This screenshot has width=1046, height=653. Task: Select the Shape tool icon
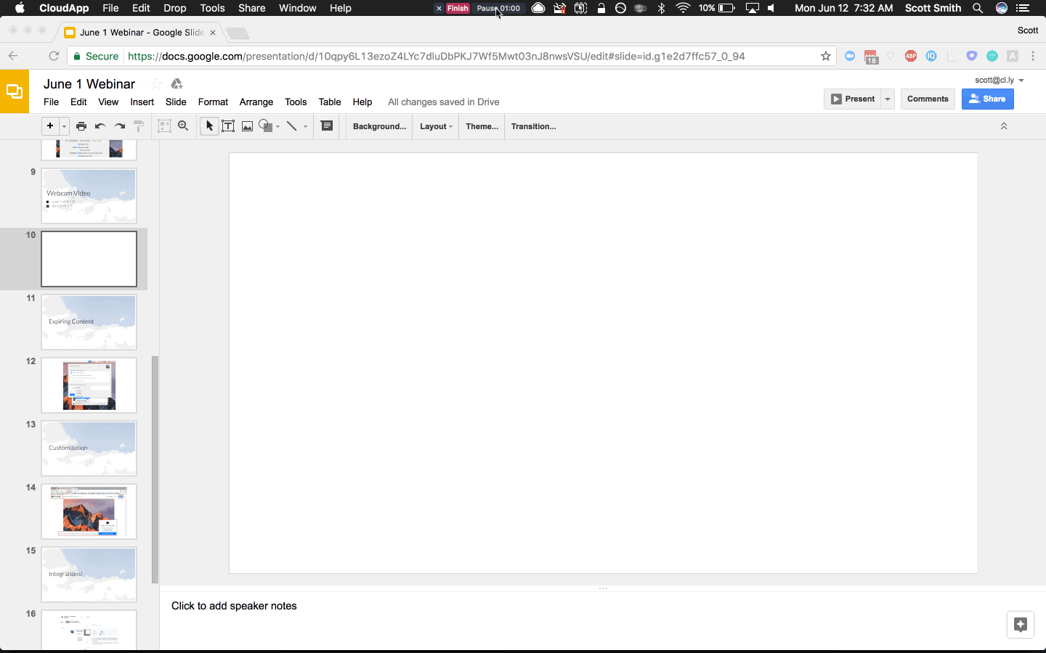pyautogui.click(x=266, y=126)
